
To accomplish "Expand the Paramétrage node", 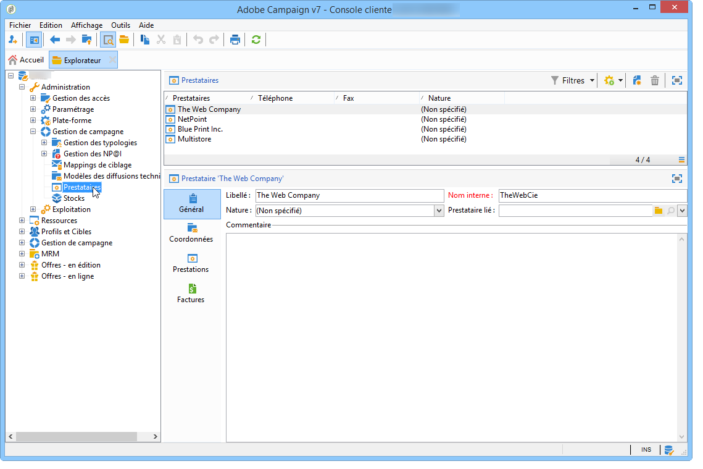I will point(33,109).
